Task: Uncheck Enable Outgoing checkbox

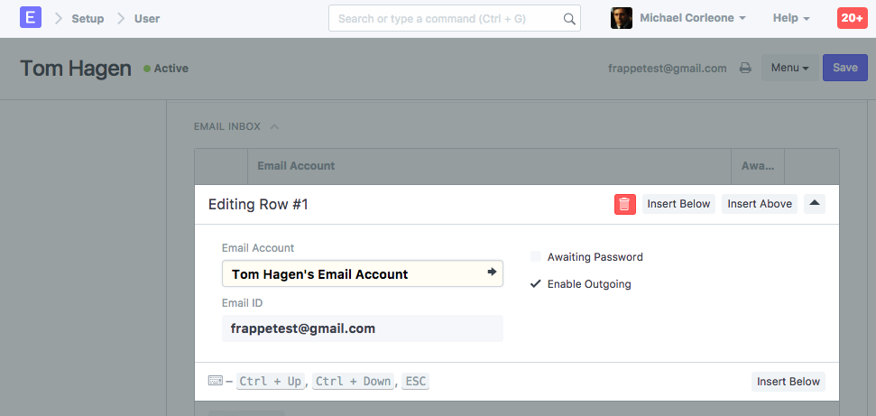Action: pos(536,284)
